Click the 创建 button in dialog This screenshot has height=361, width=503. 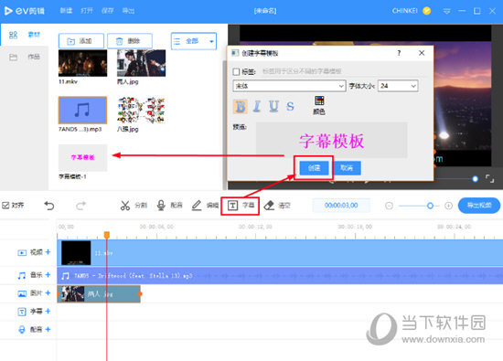coord(314,168)
